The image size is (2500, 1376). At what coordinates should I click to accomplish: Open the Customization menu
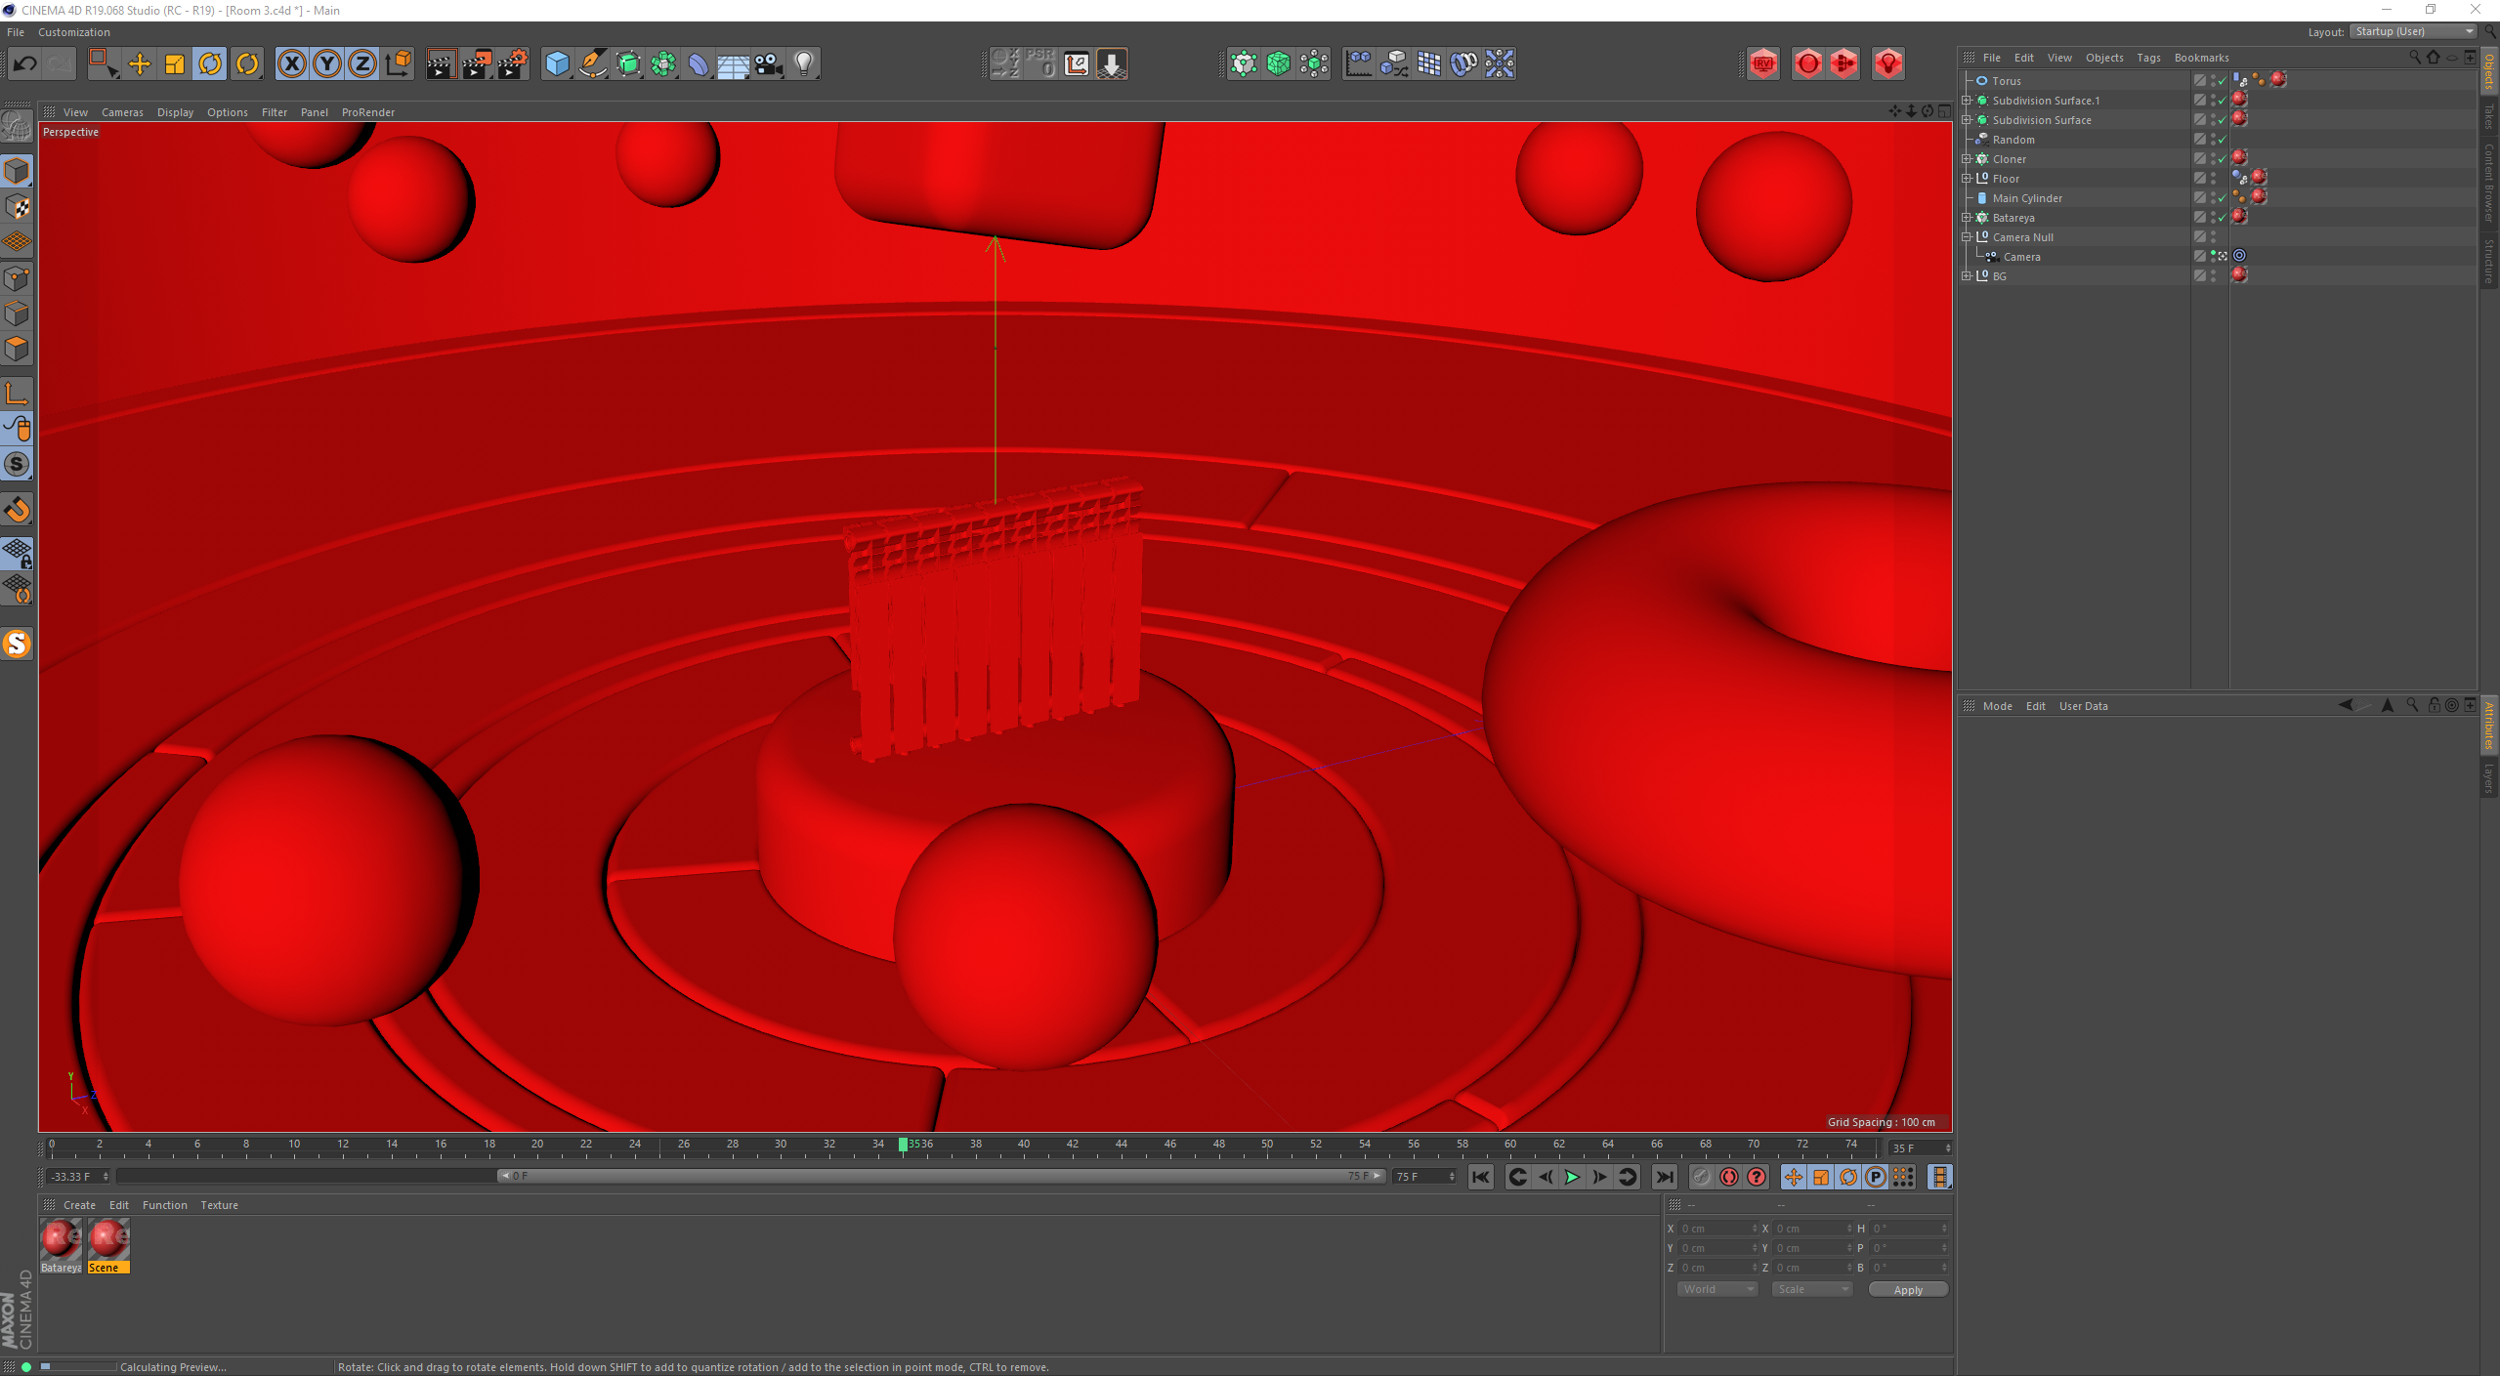[x=74, y=32]
